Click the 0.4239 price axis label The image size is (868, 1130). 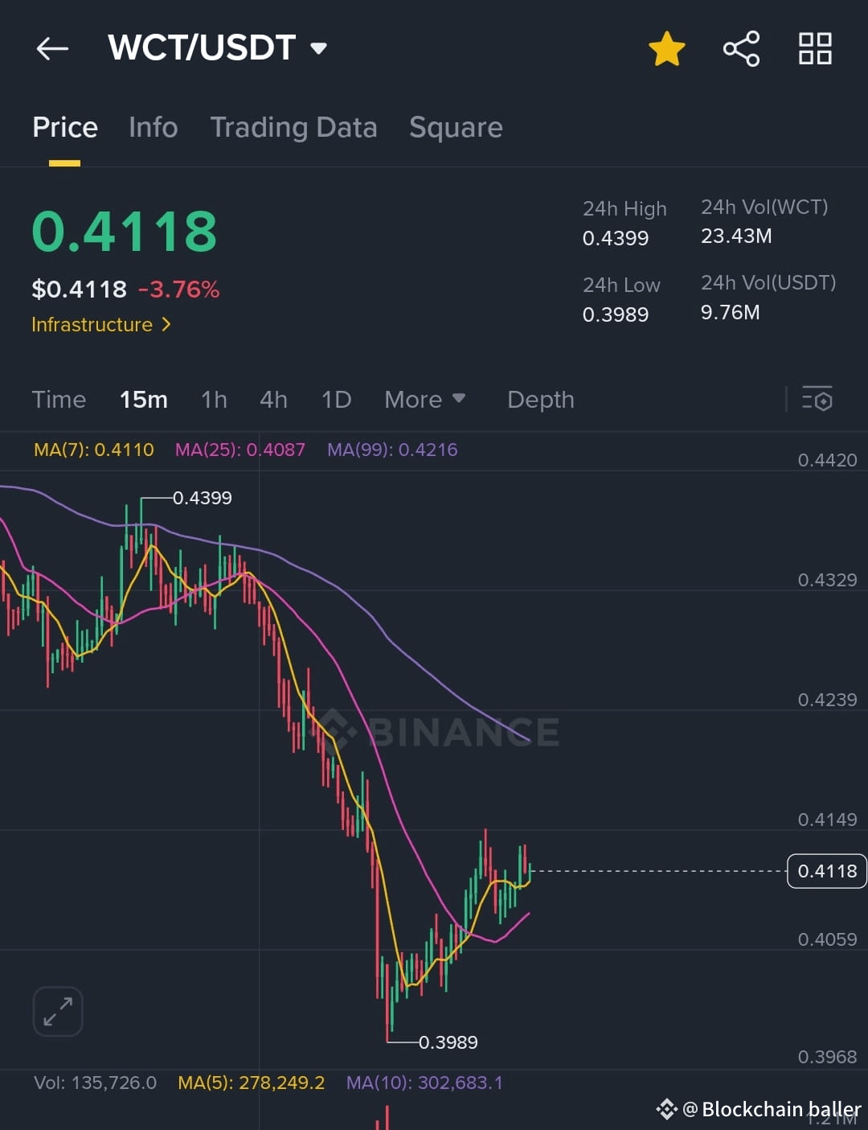(x=827, y=700)
